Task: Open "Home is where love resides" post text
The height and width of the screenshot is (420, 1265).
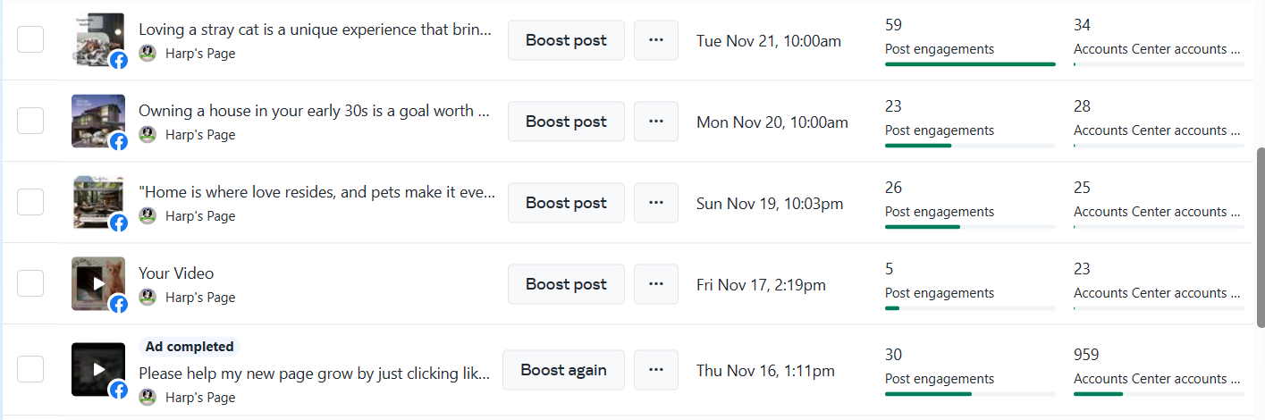Action: tap(316, 192)
